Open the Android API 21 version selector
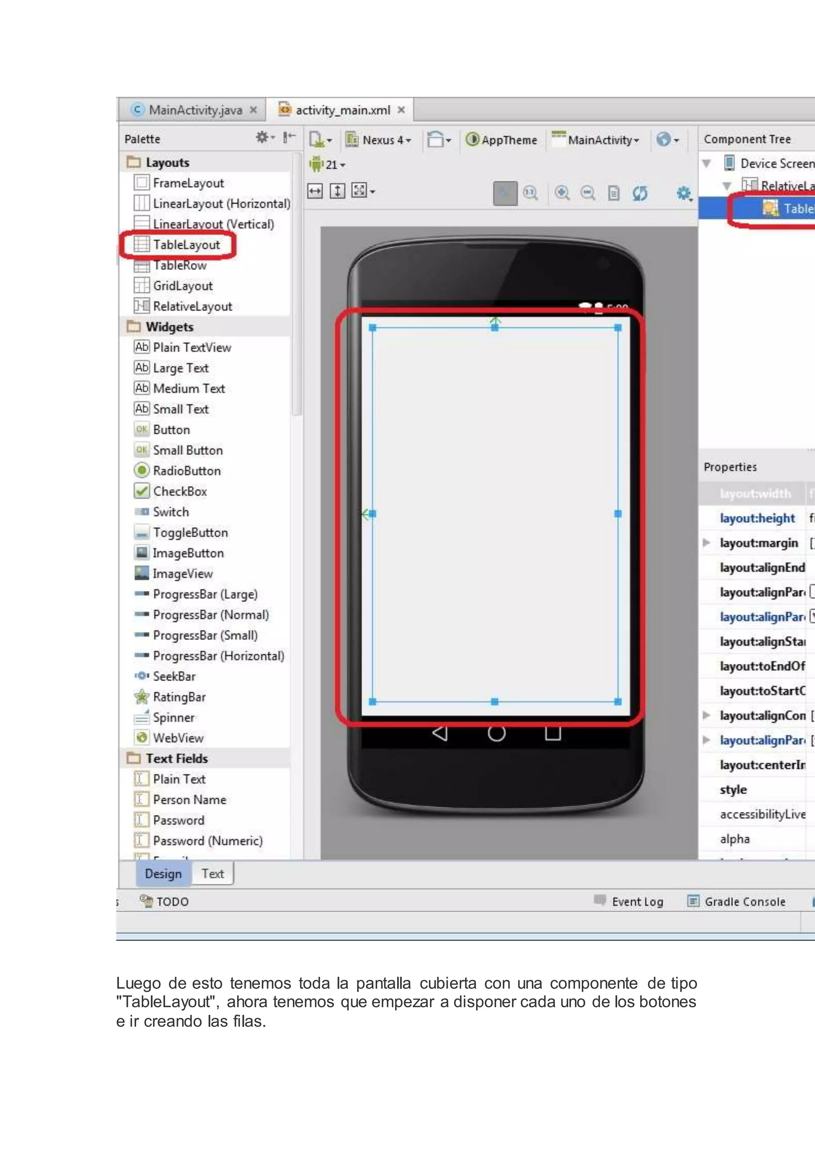This screenshot has height=1153, width=815. point(327,164)
